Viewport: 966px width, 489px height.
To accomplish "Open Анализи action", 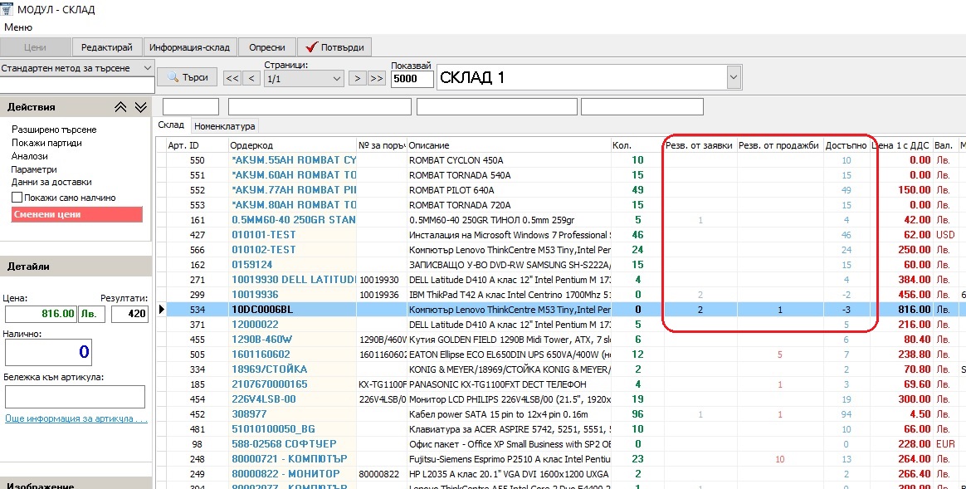I will (30, 156).
